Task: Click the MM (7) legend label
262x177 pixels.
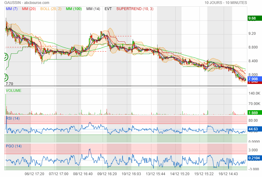Action: [12, 9]
